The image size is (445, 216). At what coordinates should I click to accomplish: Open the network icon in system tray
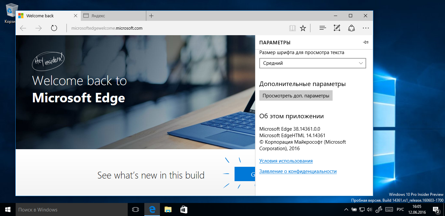pyautogui.click(x=362, y=209)
